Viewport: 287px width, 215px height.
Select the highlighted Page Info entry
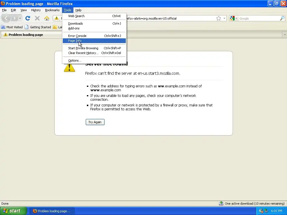coord(94,41)
